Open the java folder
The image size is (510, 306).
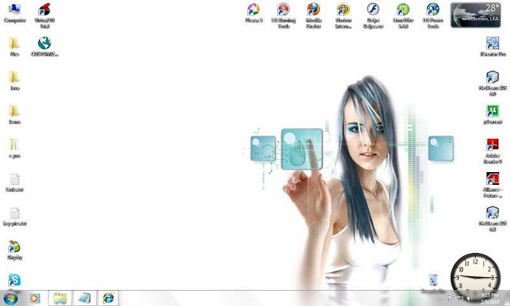(14, 80)
